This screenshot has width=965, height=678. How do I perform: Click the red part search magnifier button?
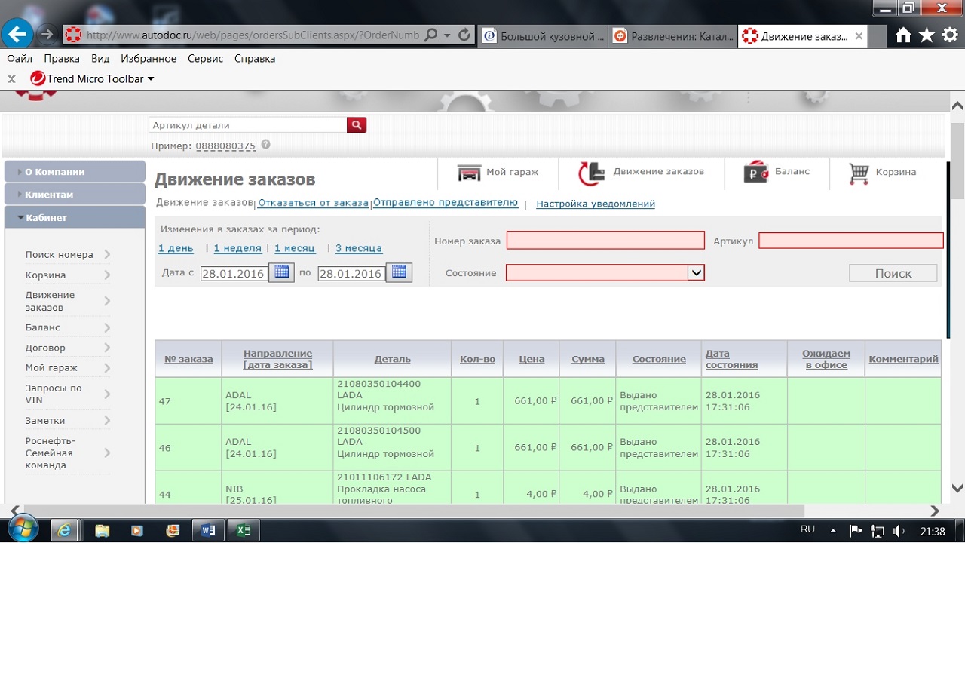coord(357,125)
